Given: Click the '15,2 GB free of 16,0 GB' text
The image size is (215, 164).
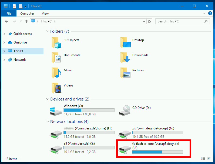Looking at the screenshot, I should coord(80,137).
